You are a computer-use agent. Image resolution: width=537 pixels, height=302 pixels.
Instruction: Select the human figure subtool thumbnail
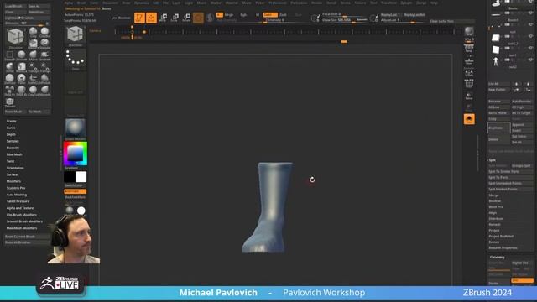pos(496,61)
